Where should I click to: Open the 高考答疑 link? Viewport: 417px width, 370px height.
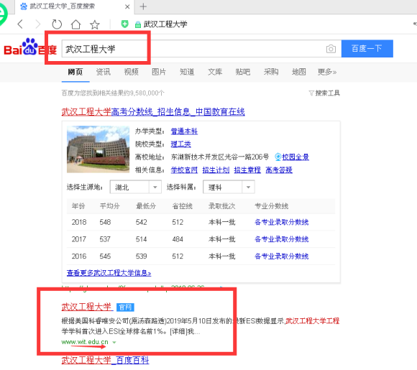pos(279,170)
